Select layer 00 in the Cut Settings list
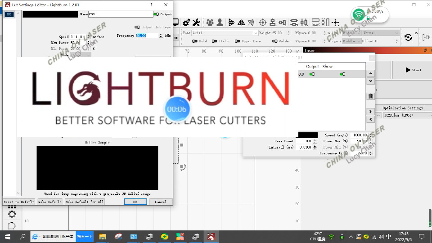Viewport: 432px width, 243px height. (x=9, y=14)
